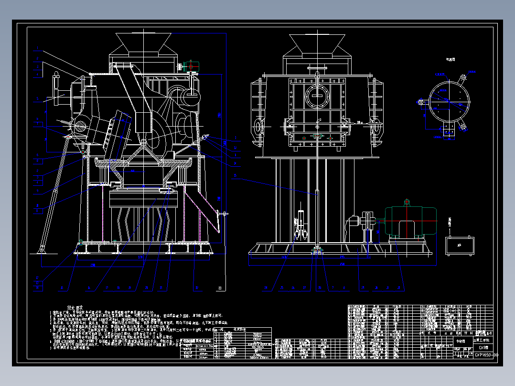Click the "CK磨" title cell in the title block
The width and height of the screenshot is (515, 386).
click(x=483, y=348)
